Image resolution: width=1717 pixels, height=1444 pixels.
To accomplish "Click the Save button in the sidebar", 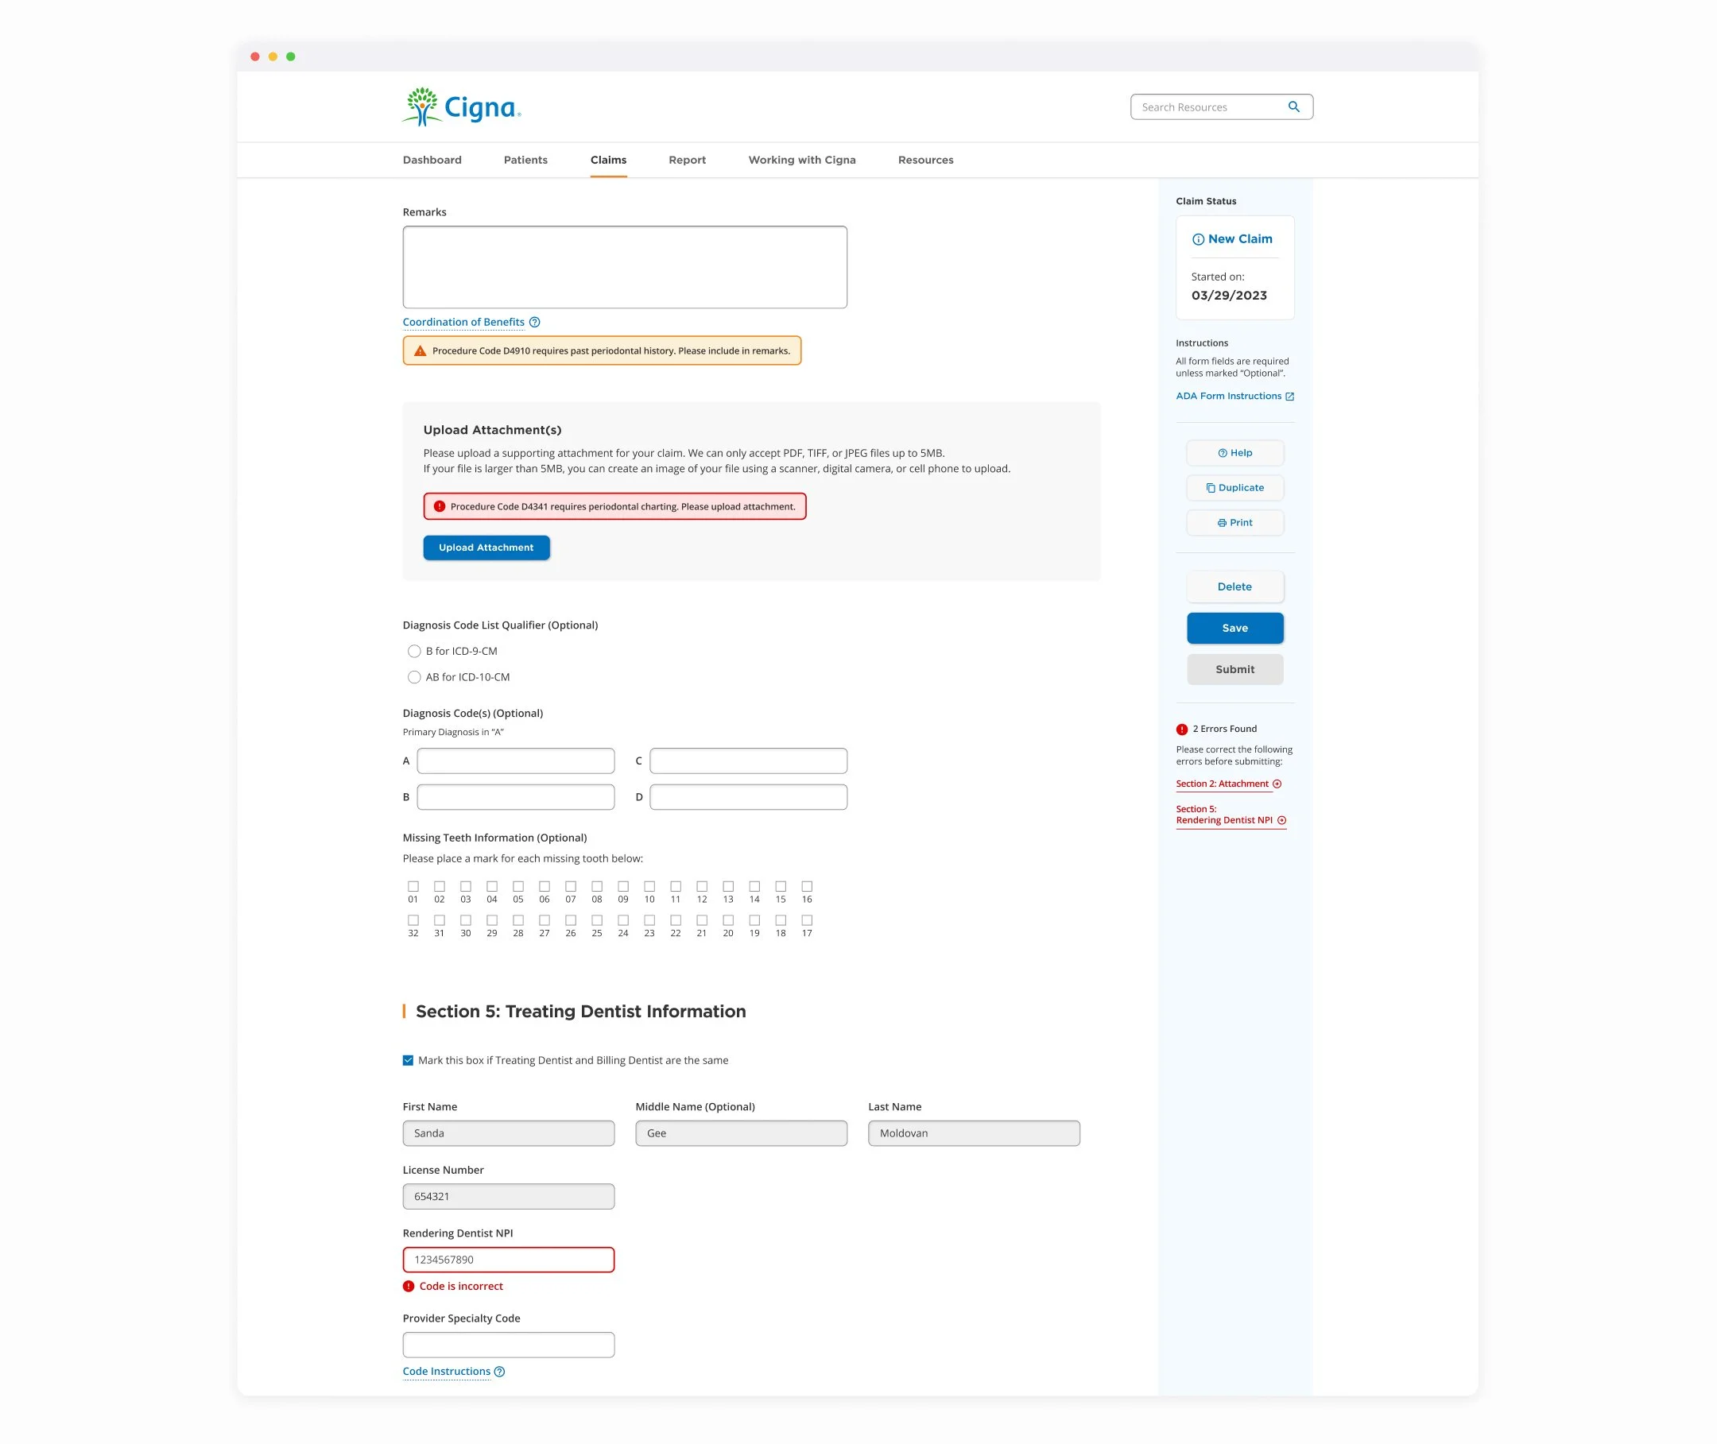I will tap(1234, 629).
